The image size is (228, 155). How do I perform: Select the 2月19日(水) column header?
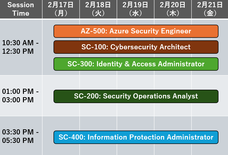pos(136,9)
